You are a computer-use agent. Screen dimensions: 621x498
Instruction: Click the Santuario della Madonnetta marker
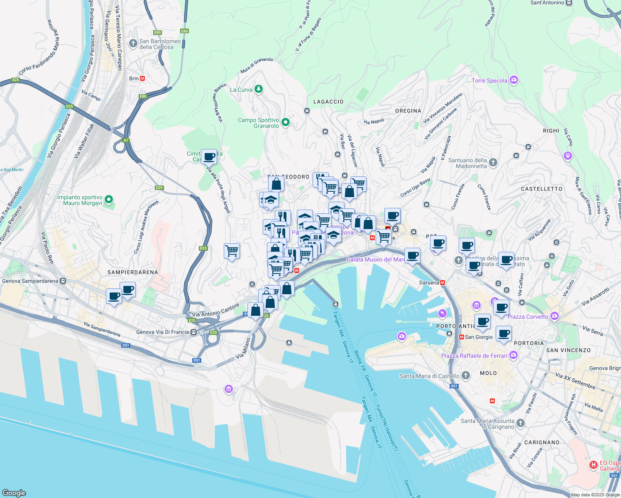click(x=492, y=163)
